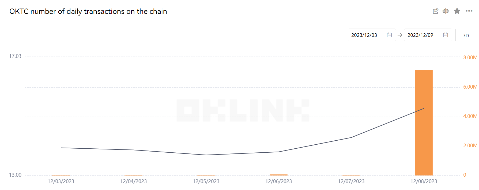Open the start date calendar icon

389,35
